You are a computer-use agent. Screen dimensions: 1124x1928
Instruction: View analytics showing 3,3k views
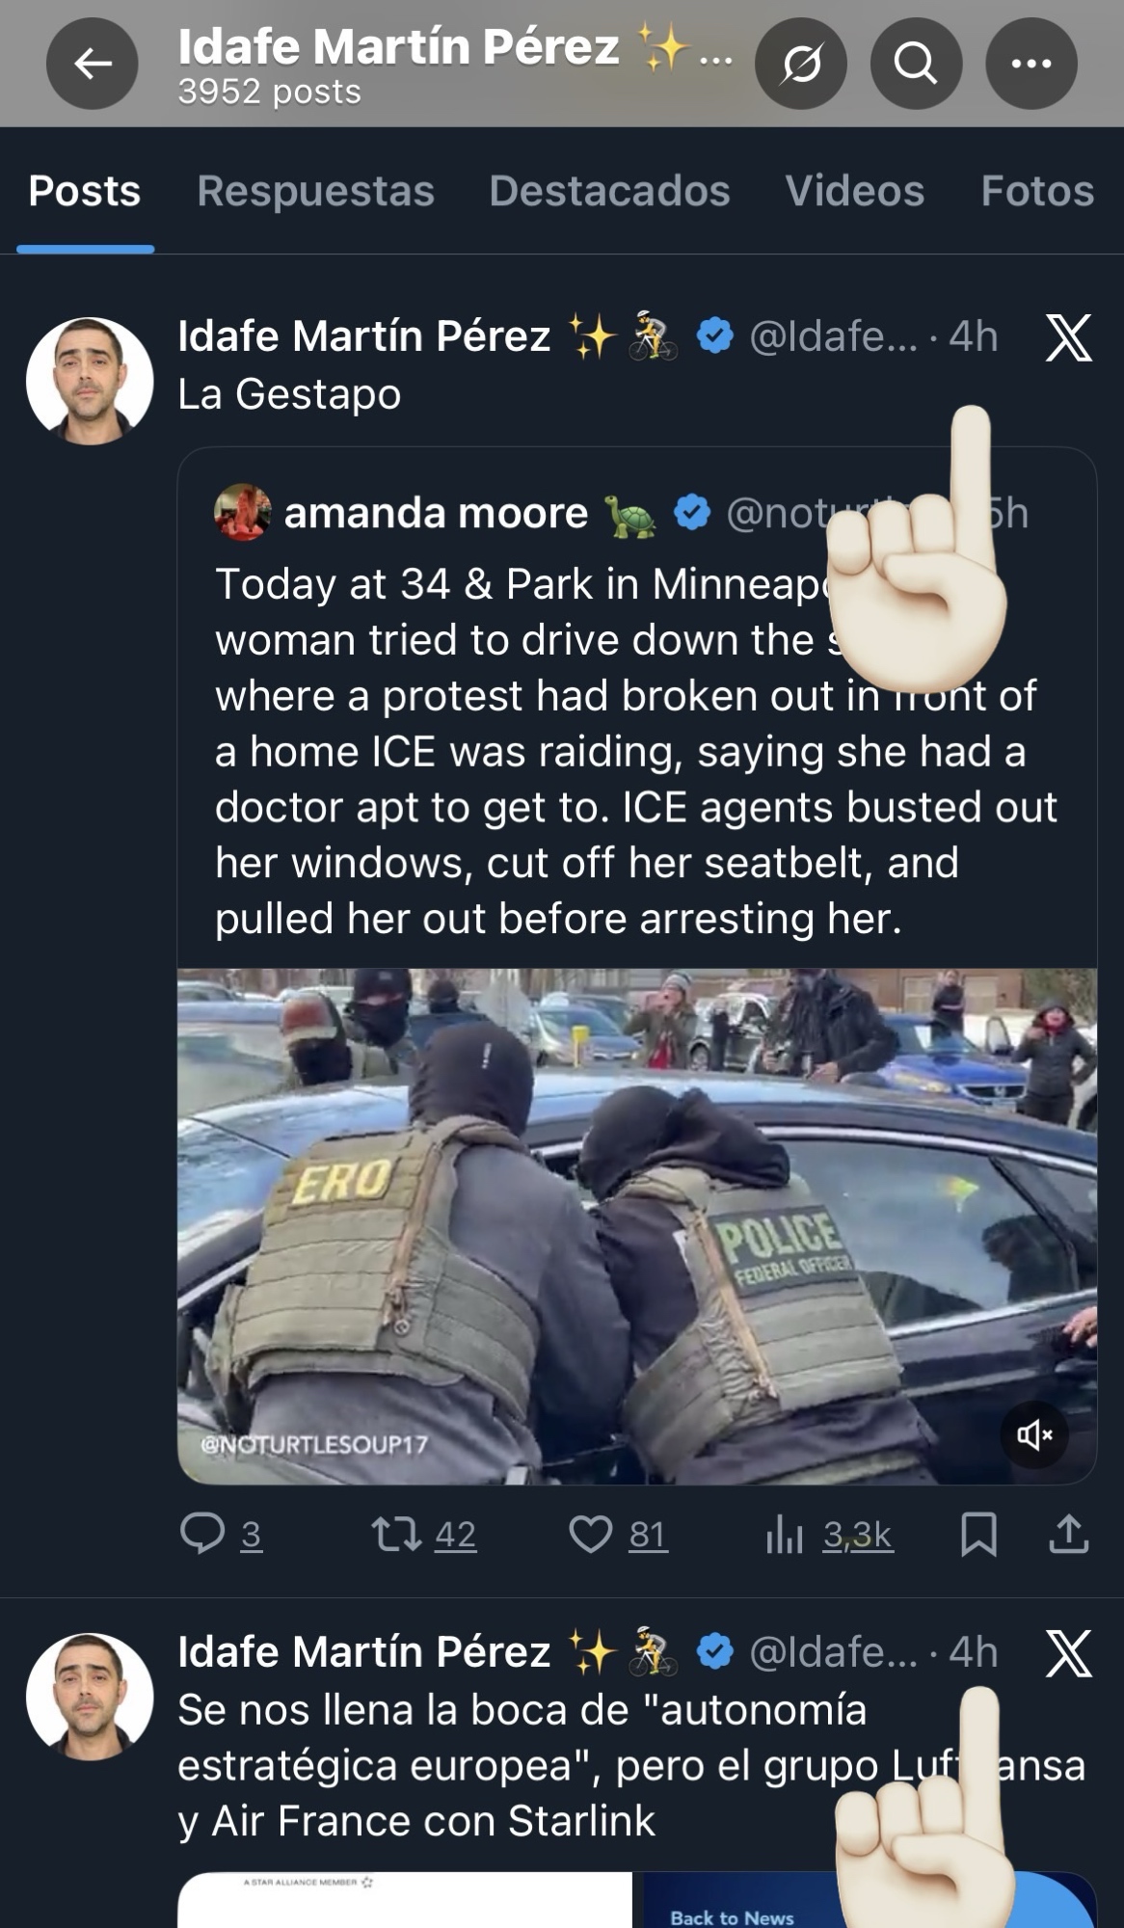(830, 1534)
